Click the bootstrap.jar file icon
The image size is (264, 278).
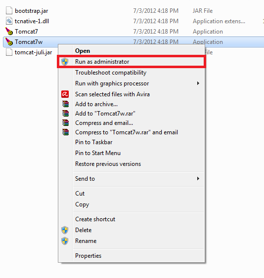9,11
